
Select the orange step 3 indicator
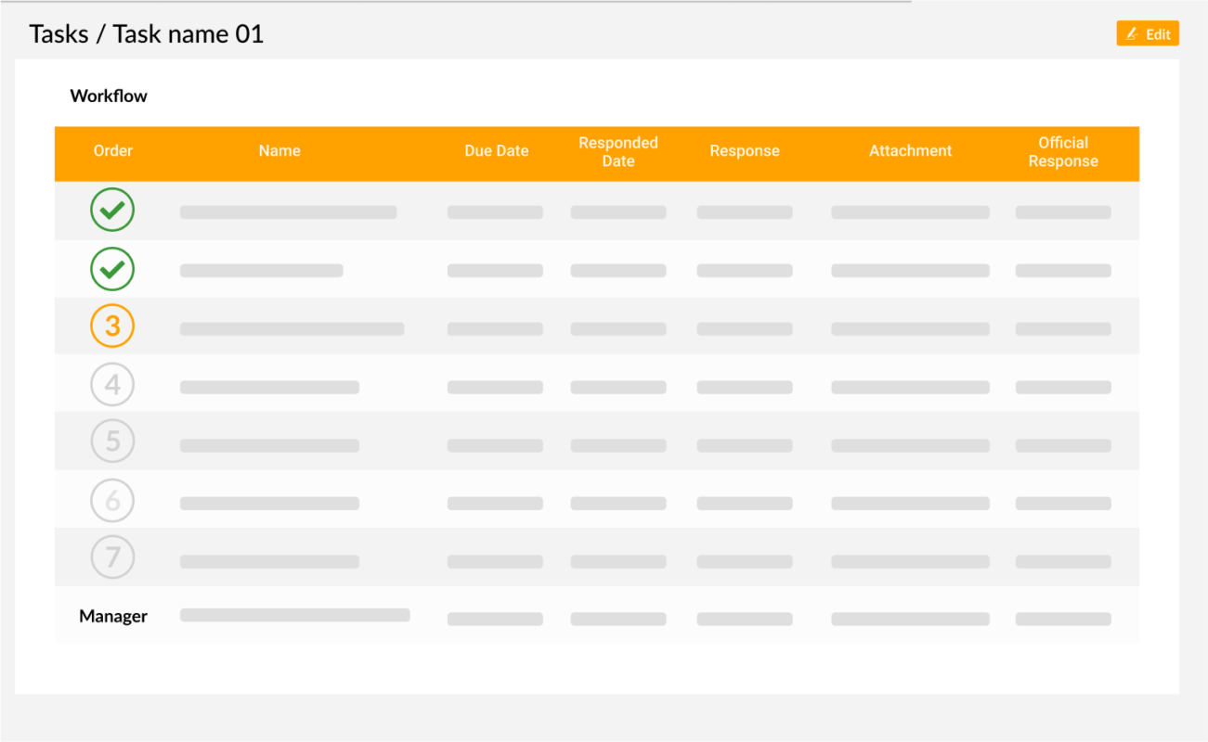point(112,326)
